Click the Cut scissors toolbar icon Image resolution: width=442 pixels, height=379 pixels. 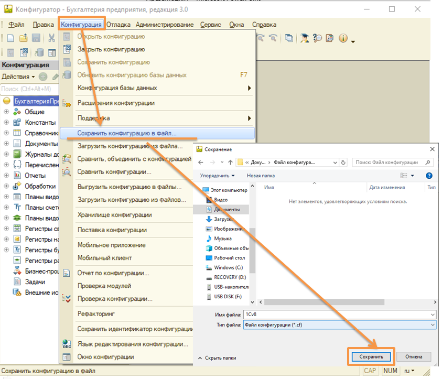coord(51,38)
